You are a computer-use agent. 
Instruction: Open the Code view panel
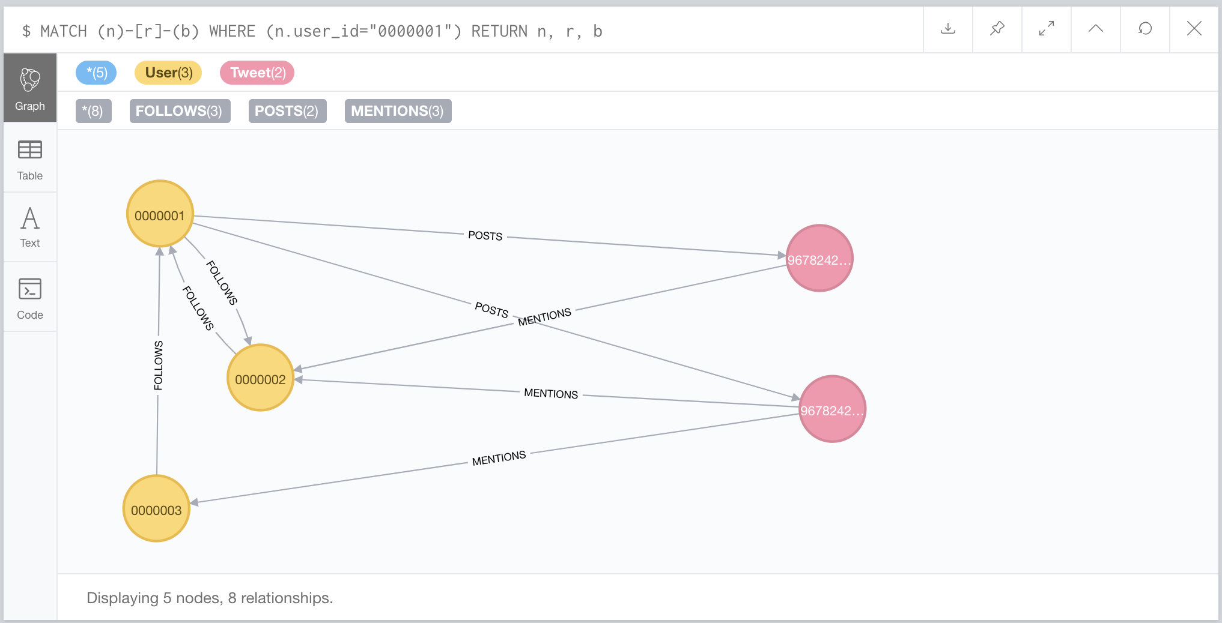tap(29, 297)
